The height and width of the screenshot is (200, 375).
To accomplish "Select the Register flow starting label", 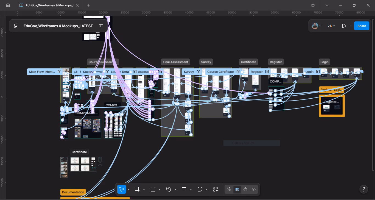I will pyautogui.click(x=257, y=72).
